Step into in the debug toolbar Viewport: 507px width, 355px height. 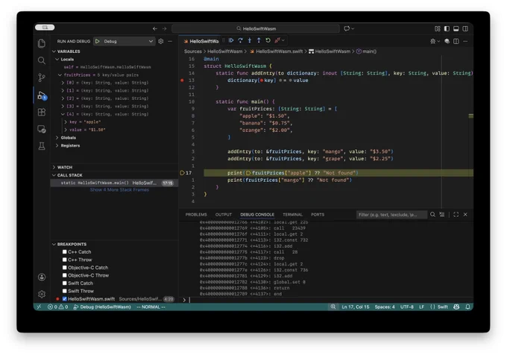coord(249,40)
